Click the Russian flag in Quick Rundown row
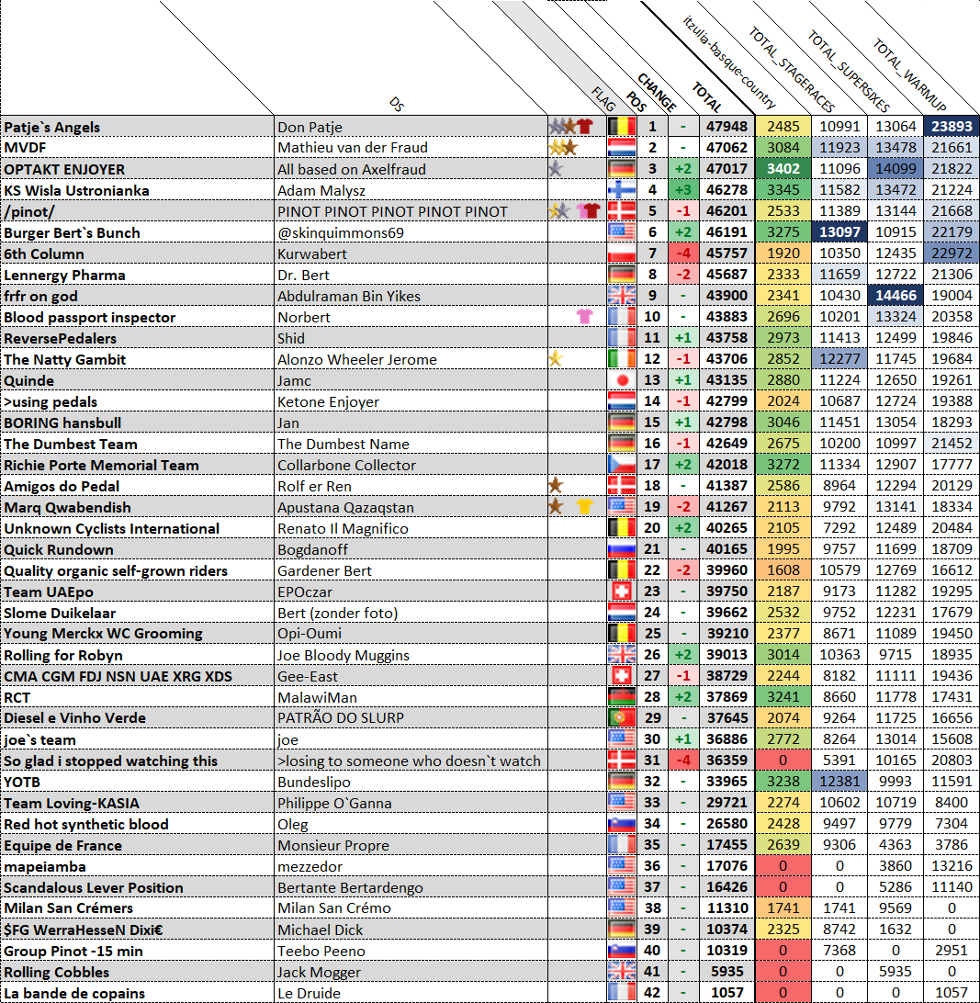 [x=622, y=549]
